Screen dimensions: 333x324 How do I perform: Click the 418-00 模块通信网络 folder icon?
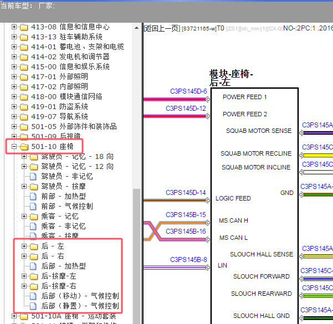24,97
